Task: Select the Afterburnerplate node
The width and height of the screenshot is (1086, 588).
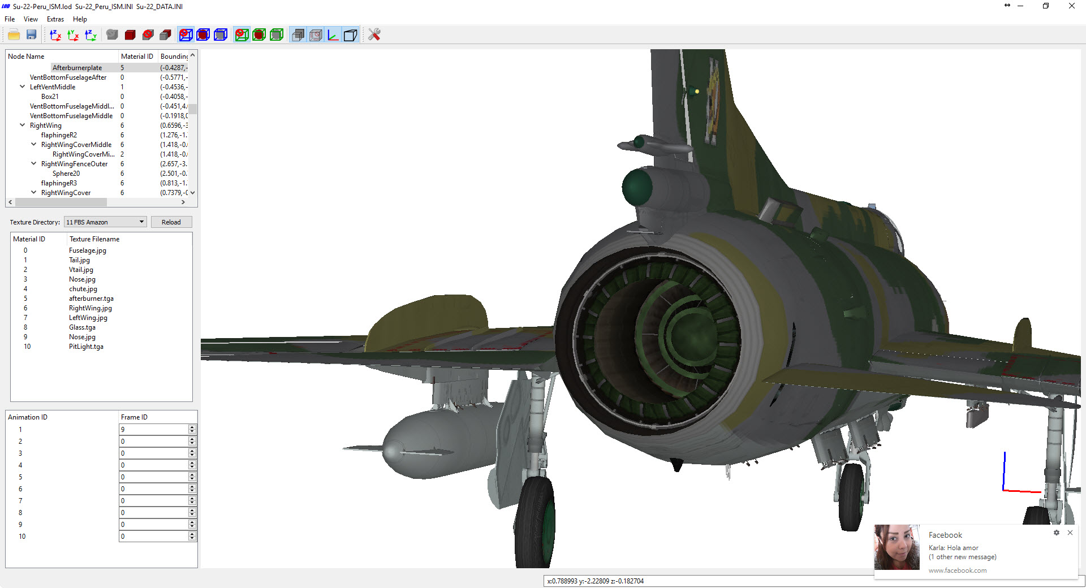Action: pyautogui.click(x=77, y=68)
